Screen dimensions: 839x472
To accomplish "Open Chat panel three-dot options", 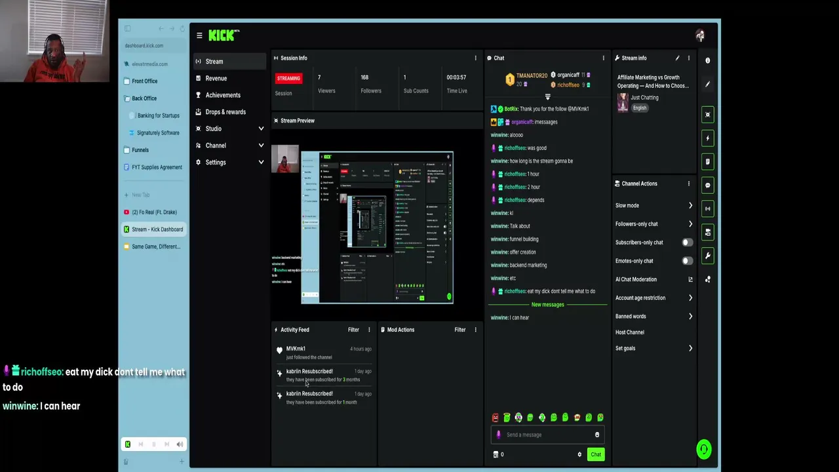I will pyautogui.click(x=603, y=58).
